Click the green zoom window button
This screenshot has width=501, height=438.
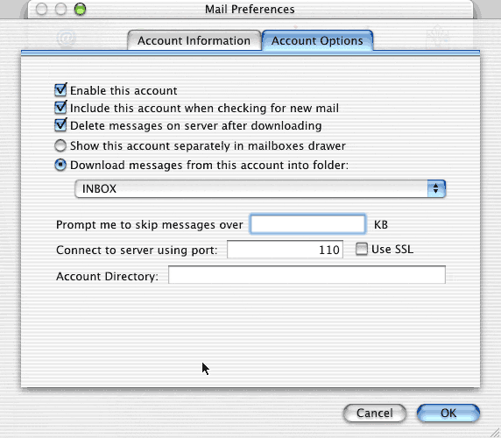point(80,9)
